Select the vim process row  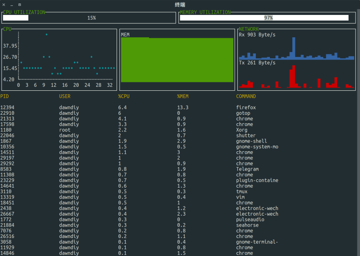pos(132,197)
